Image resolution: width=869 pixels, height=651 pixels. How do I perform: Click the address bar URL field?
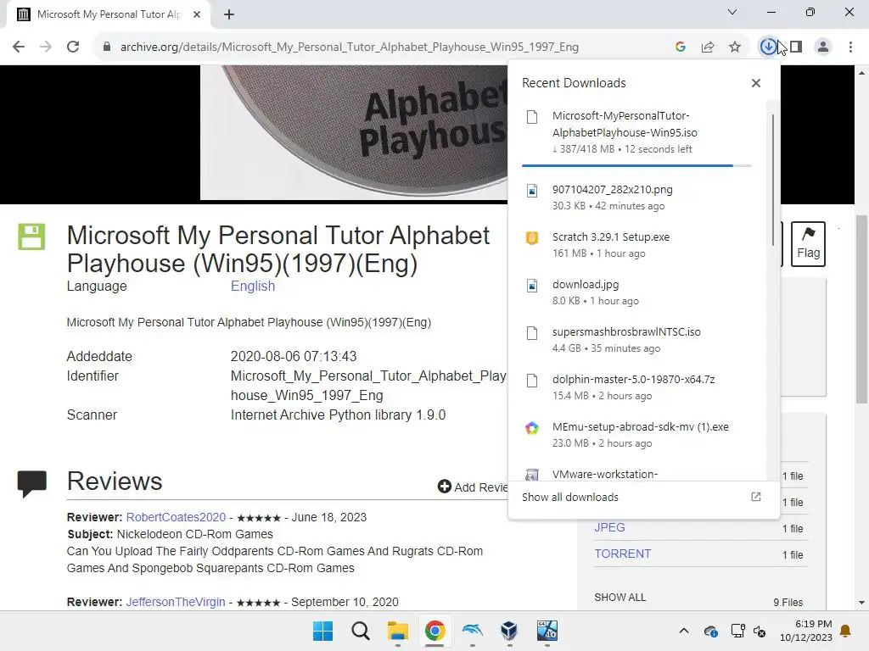[349, 47]
